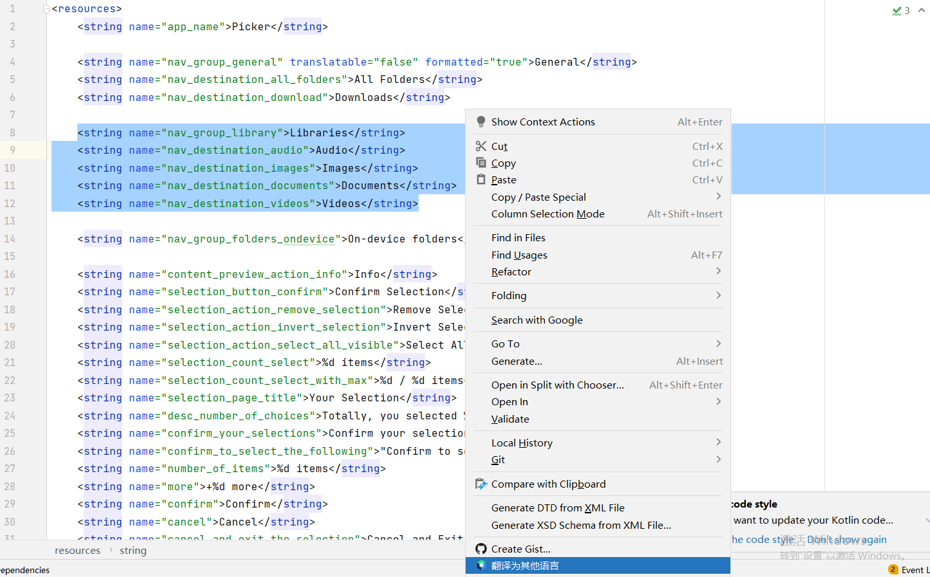Click selection_button_confirm line

click(x=270, y=291)
